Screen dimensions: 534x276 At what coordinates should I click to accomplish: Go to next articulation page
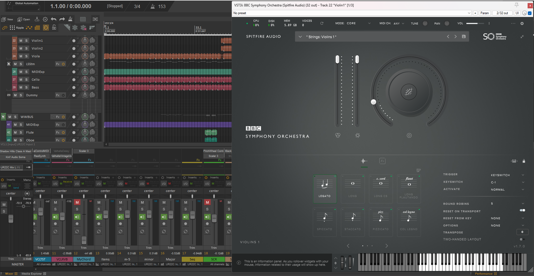click(387, 246)
